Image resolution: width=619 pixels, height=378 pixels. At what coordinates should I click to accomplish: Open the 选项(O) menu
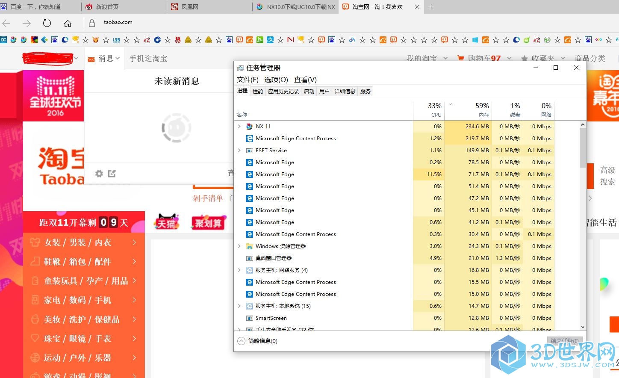(x=276, y=80)
